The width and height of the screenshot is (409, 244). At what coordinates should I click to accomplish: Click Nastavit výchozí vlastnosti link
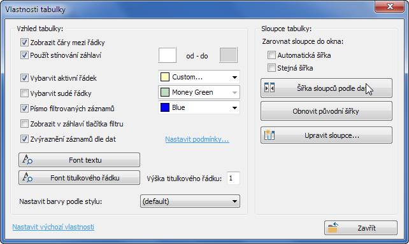click(54, 227)
